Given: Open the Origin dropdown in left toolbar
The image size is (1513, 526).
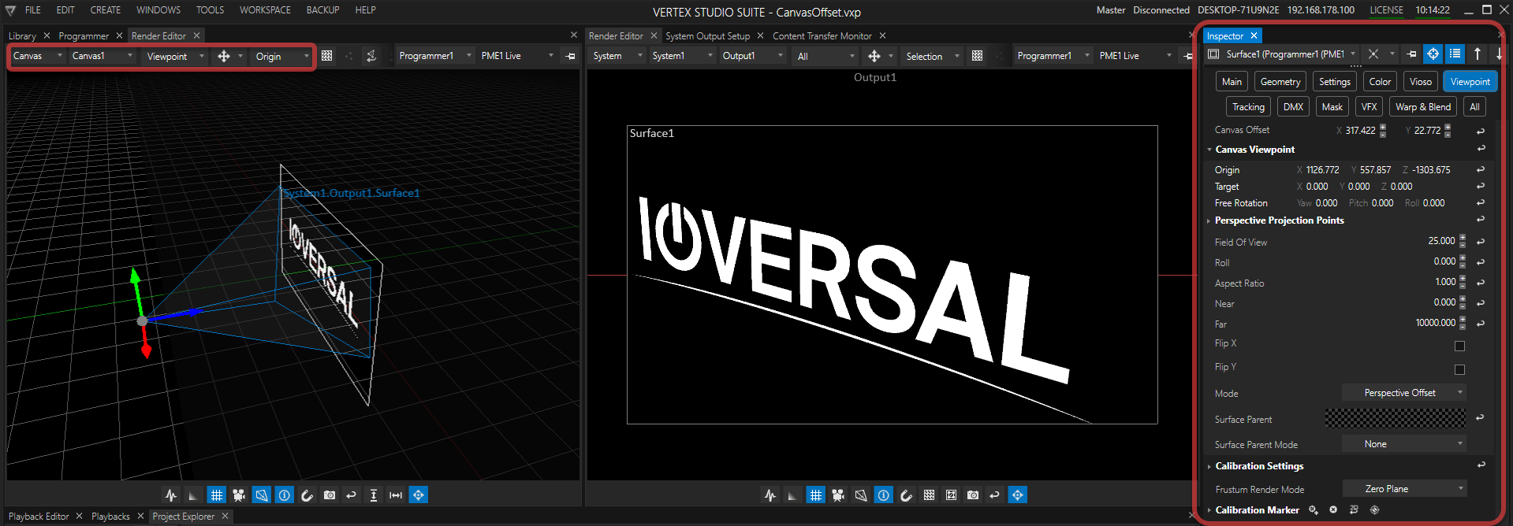Looking at the screenshot, I should point(281,56).
